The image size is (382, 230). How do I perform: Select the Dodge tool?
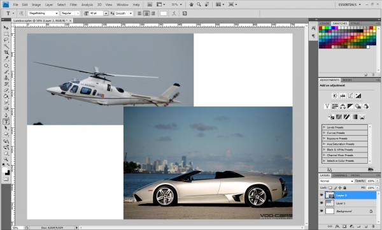click(6, 108)
